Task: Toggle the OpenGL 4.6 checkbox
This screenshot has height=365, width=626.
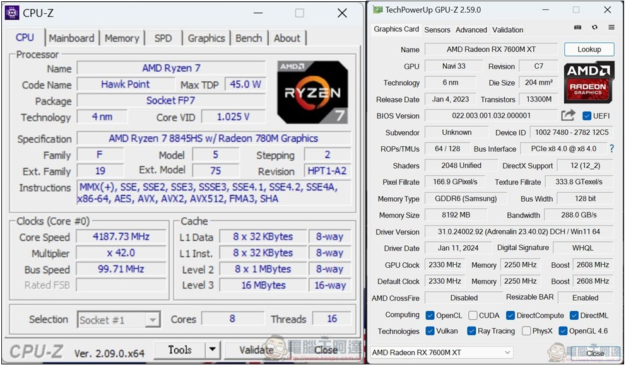Action: [x=563, y=331]
